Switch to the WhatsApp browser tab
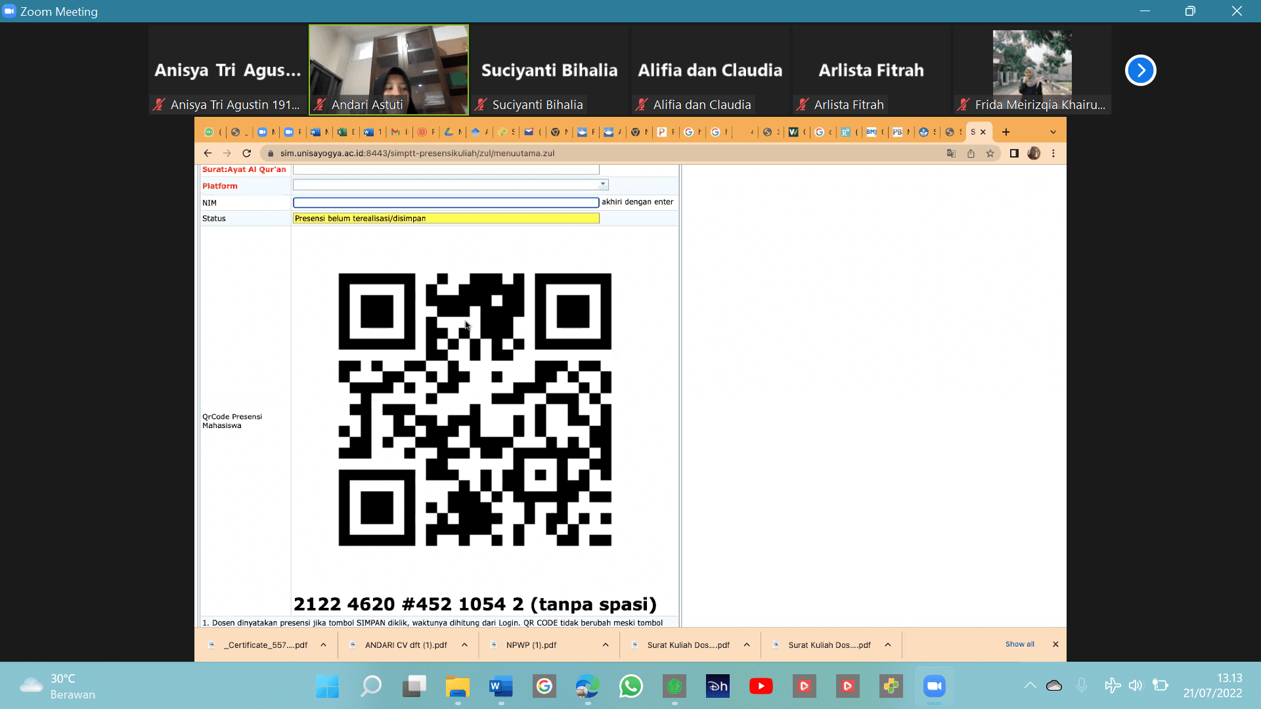1261x709 pixels. click(209, 132)
